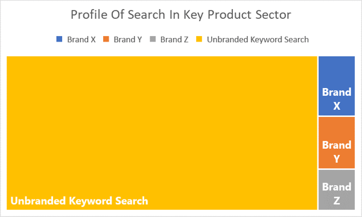
Task: Click the white 'Brand Z' data label
Action: (337, 193)
